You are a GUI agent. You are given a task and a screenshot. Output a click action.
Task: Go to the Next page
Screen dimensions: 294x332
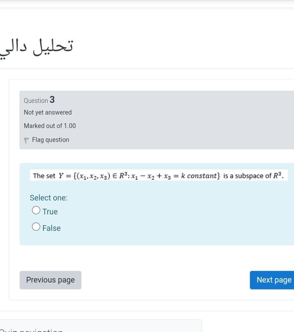pos(272,280)
